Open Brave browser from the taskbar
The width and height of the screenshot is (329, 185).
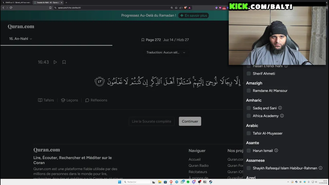[x=171, y=182]
